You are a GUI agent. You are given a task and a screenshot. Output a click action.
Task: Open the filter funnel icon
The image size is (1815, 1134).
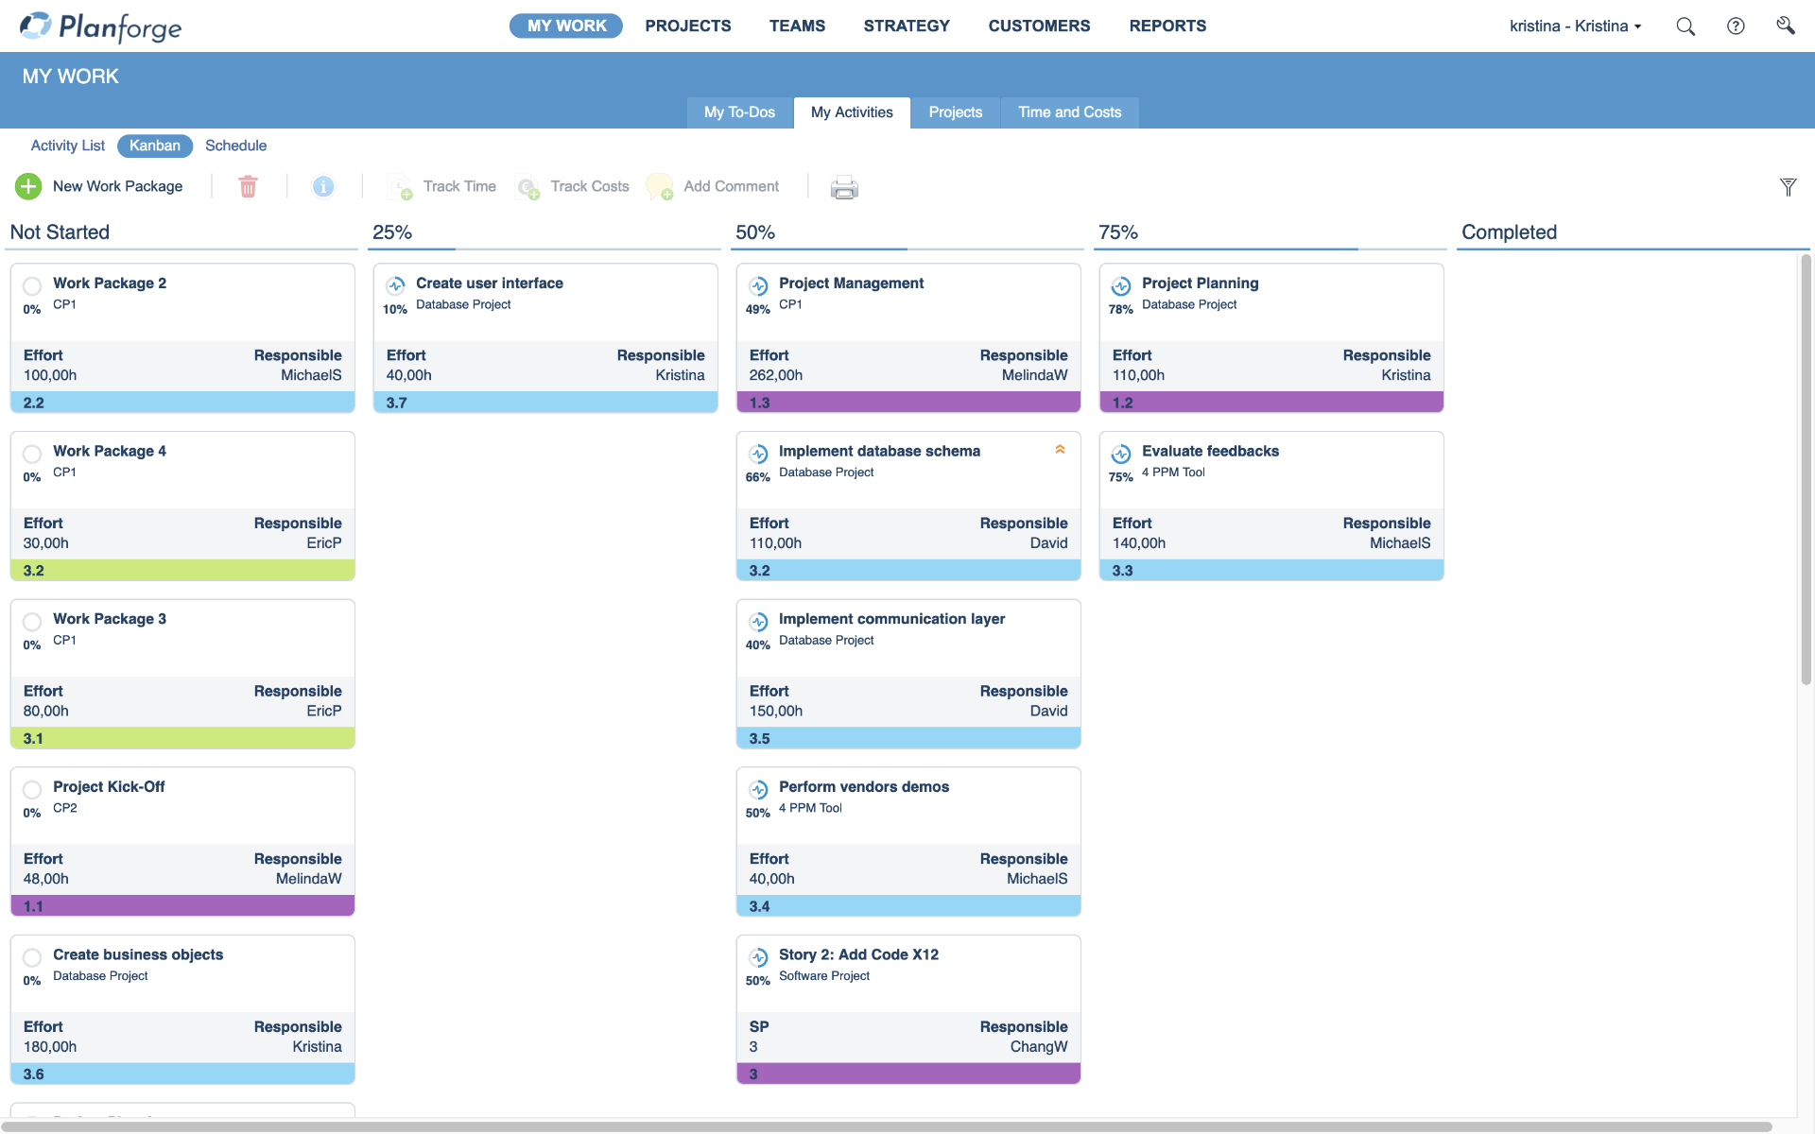[x=1788, y=187]
